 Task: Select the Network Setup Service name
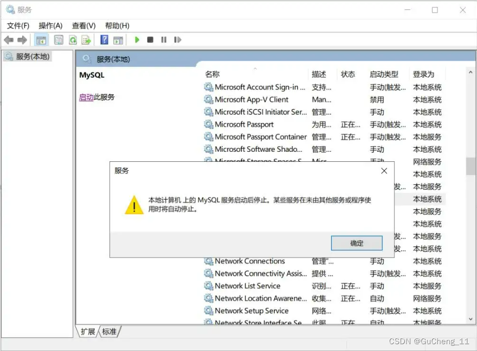[252, 311]
